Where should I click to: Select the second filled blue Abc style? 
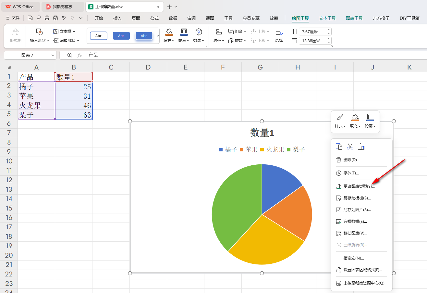click(x=121, y=36)
